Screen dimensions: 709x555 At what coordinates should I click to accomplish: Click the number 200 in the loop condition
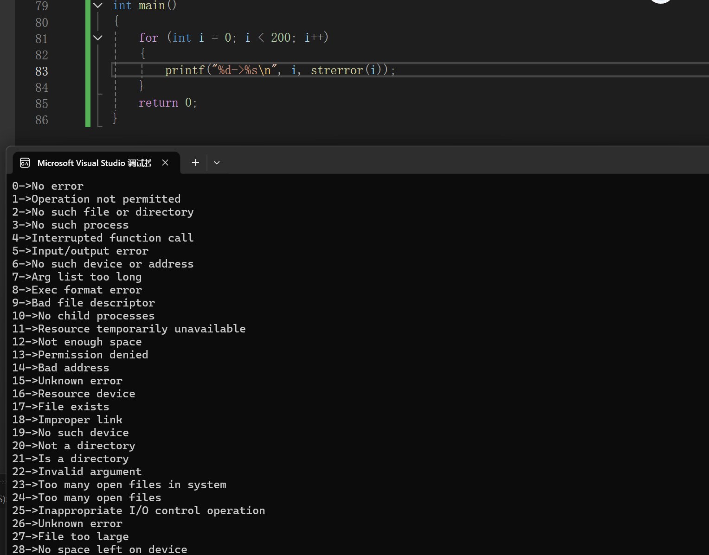click(x=281, y=38)
